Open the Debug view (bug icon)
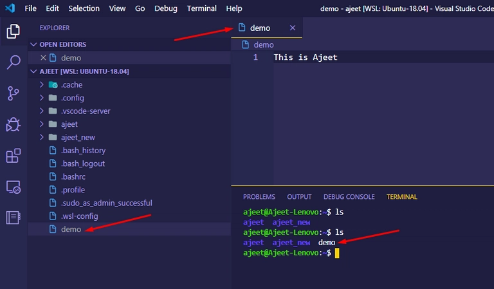The image size is (494, 289). 14,124
